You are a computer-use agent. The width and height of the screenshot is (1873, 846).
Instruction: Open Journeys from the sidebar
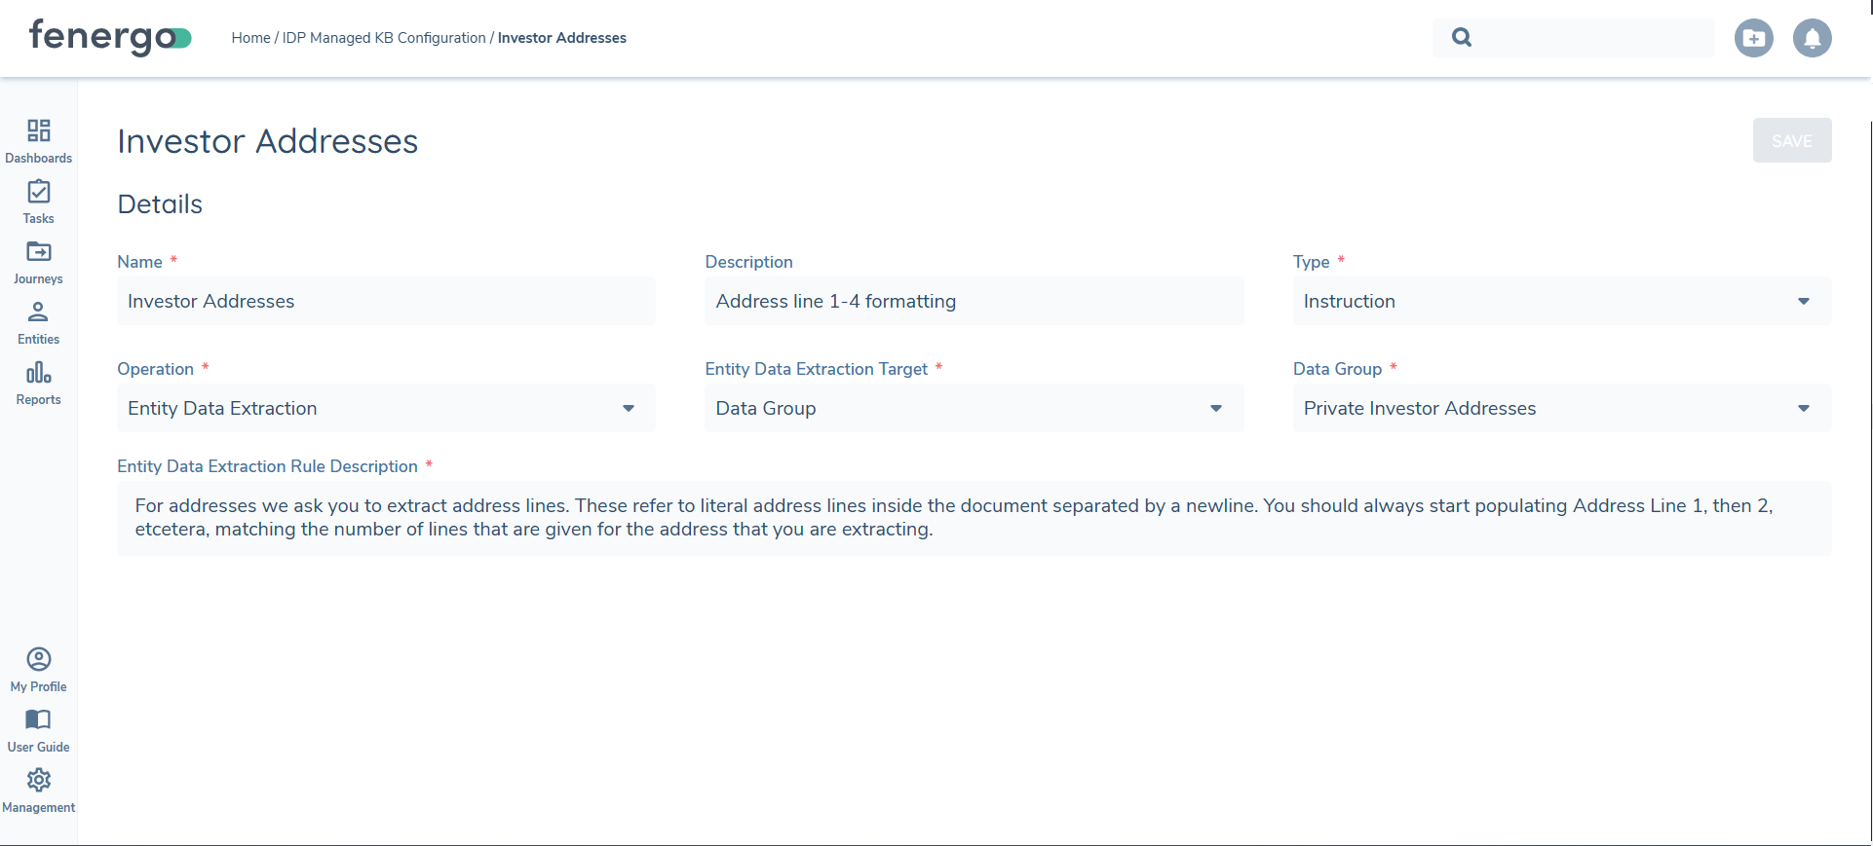tap(38, 253)
